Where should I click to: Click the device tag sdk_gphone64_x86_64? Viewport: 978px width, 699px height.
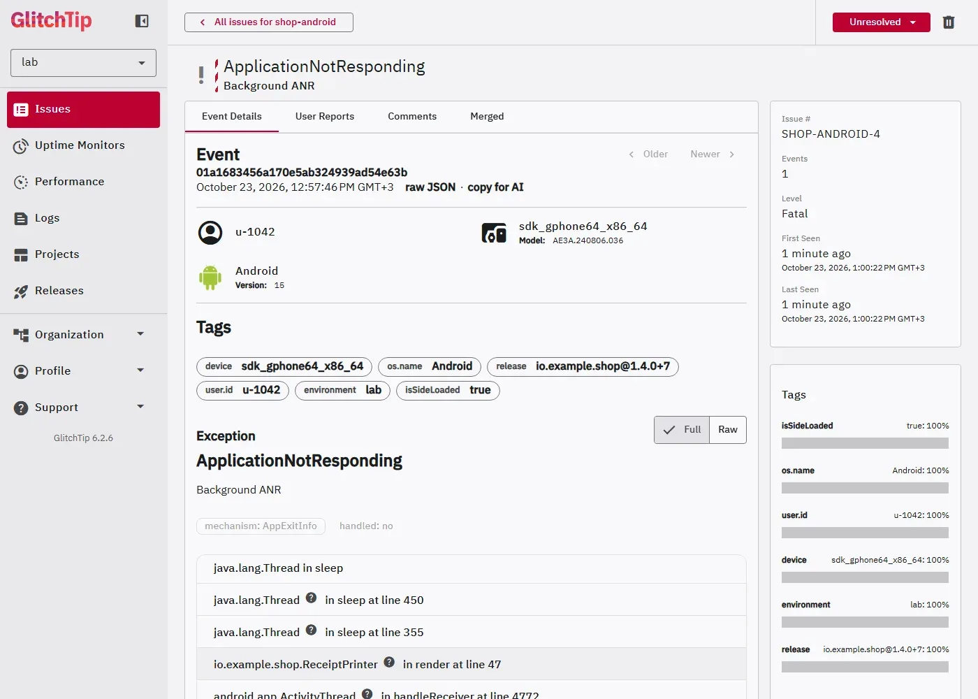tap(284, 366)
